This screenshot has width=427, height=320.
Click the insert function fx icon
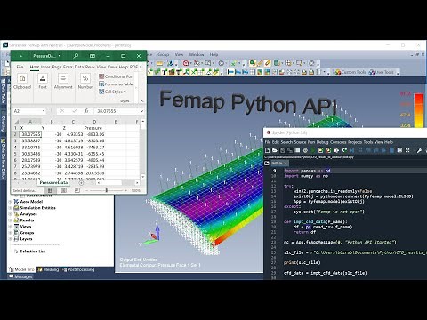(86, 111)
